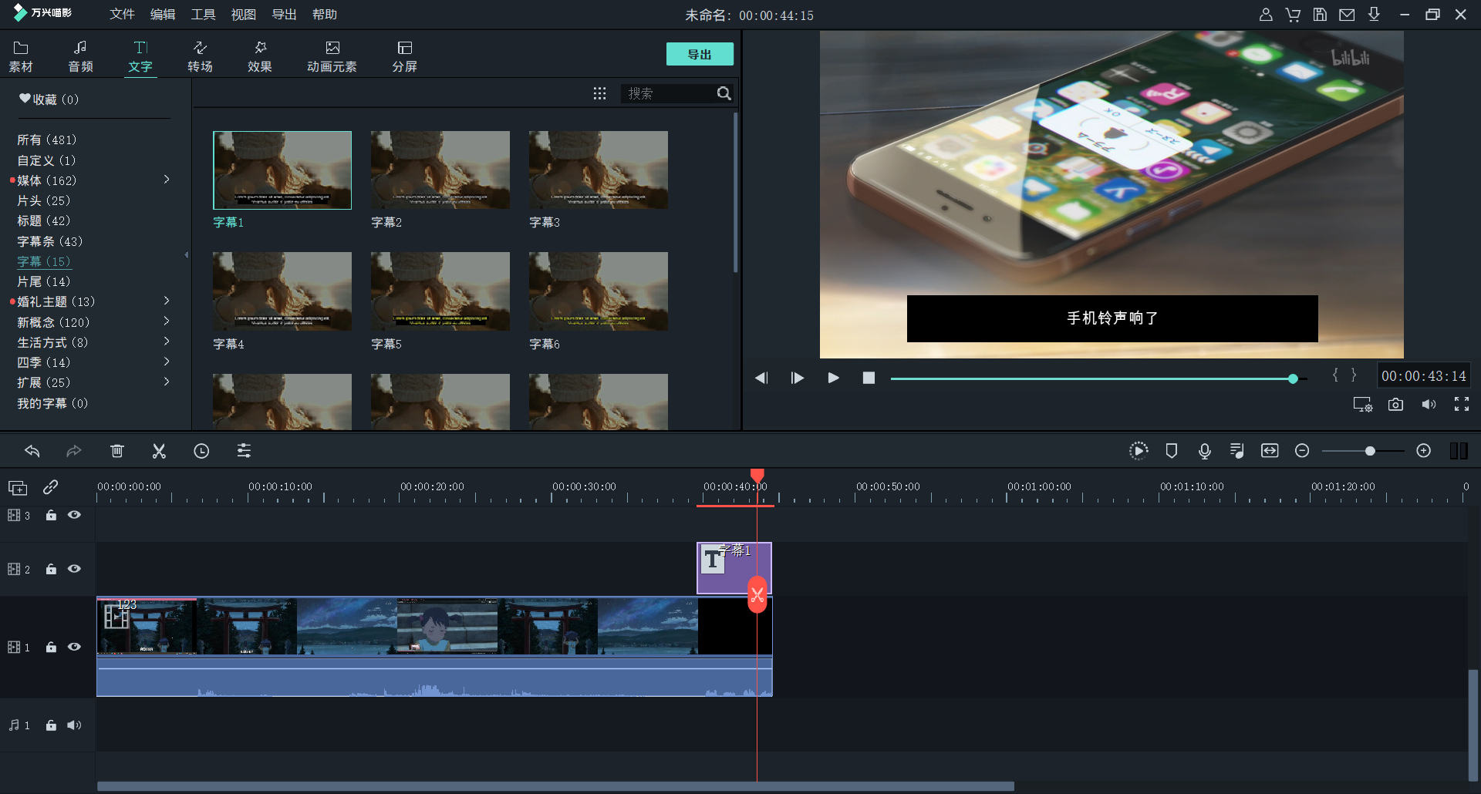Hide video track 2 with eye icon
The width and height of the screenshot is (1481, 794).
pos(74,569)
